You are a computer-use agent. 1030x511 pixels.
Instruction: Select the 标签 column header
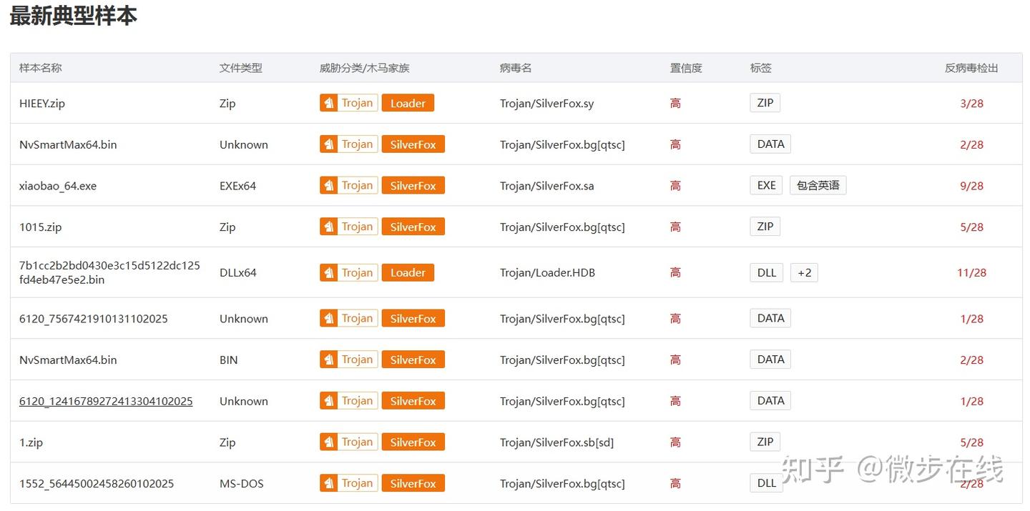point(761,68)
